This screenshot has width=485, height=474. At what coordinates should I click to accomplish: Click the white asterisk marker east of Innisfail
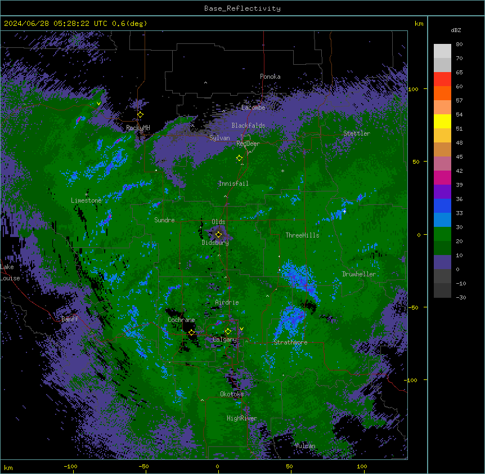pos(282,171)
